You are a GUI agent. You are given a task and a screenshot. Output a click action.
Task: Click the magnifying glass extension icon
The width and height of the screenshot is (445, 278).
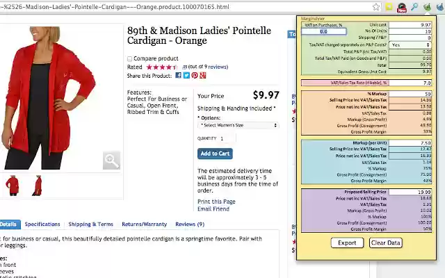(x=414, y=7)
